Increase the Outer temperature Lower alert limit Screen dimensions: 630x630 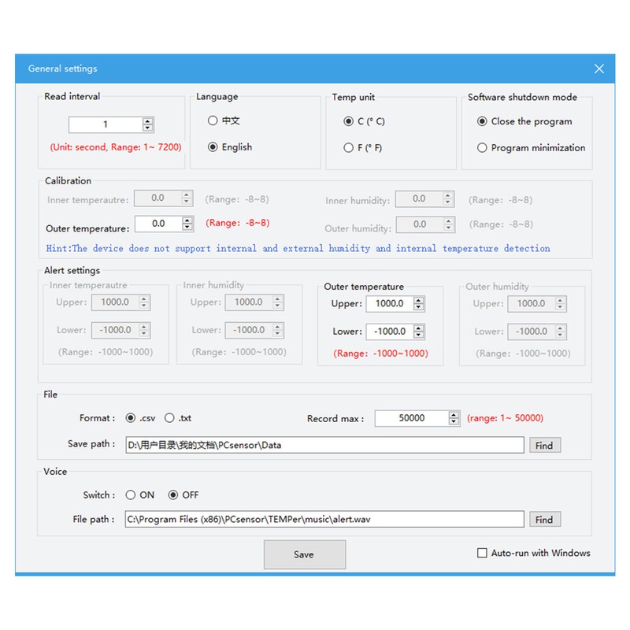click(x=420, y=328)
